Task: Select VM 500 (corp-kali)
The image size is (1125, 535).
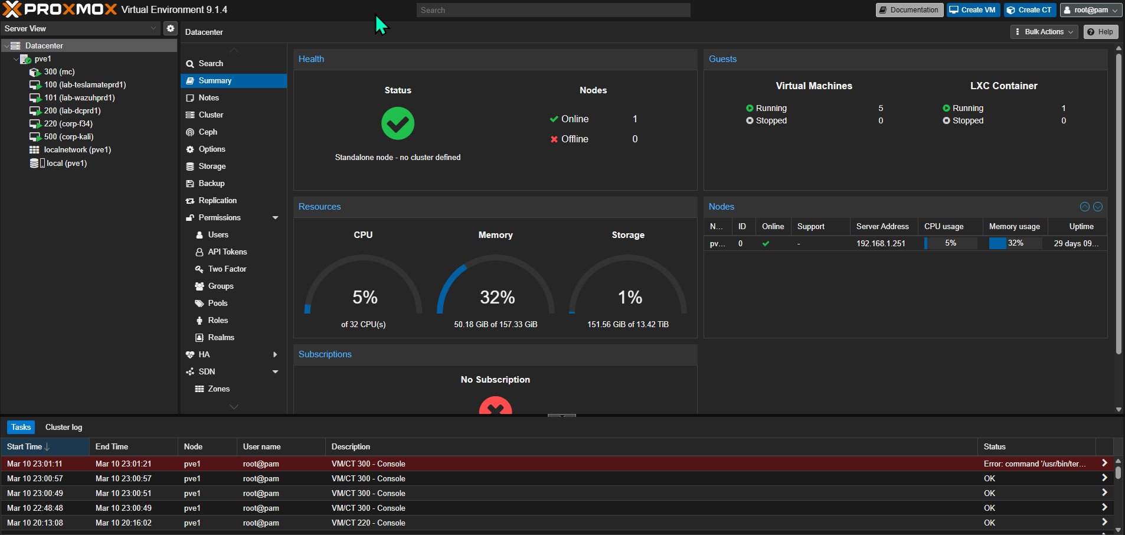Action: click(68, 136)
